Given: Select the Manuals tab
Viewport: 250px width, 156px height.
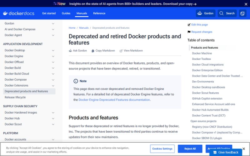Looking at the screenshot, I should (x=82, y=13).
